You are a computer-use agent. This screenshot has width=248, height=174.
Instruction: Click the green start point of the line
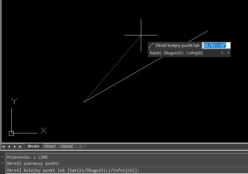click(84, 102)
